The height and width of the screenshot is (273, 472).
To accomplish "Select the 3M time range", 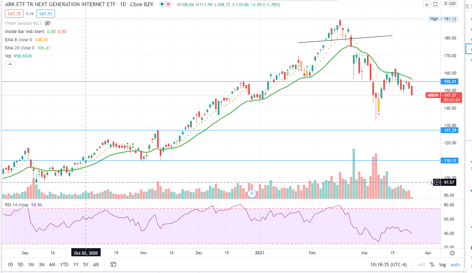I will (x=42, y=264).
